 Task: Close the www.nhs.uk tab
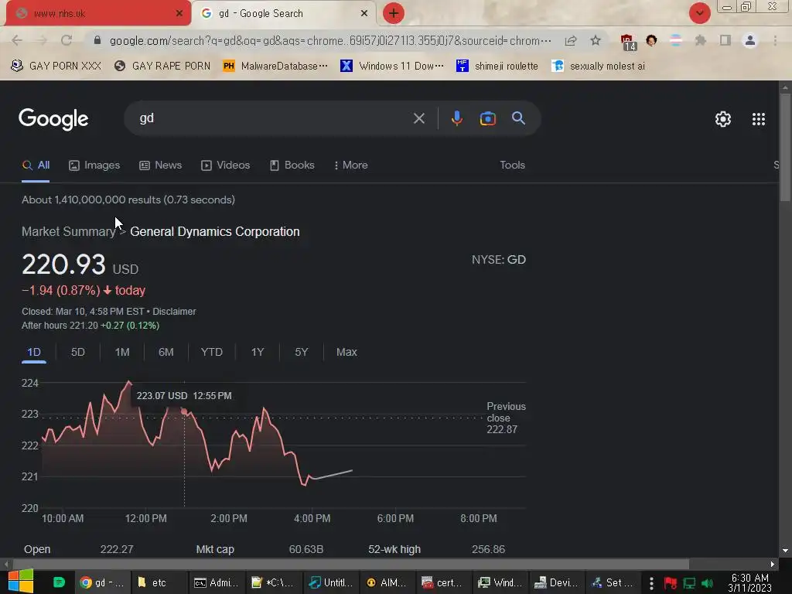[179, 13]
